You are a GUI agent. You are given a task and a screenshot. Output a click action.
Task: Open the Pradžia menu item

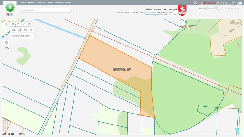coord(23,2)
